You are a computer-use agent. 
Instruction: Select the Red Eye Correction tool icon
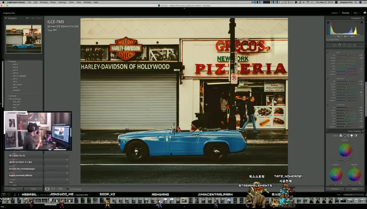point(340,45)
